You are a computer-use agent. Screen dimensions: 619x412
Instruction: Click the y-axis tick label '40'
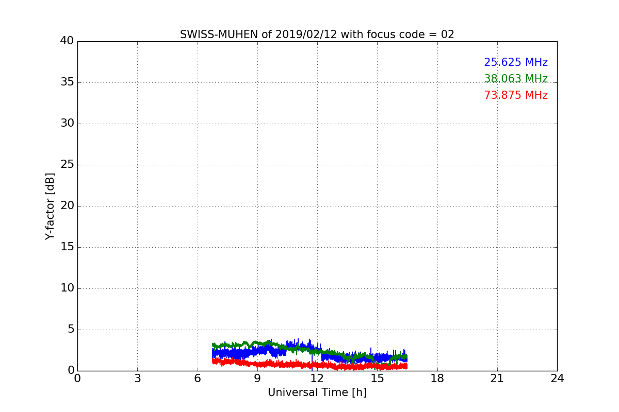[x=67, y=41]
